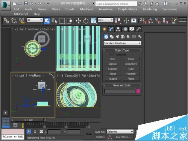Open the Modify command panel tab

(x=111, y=29)
